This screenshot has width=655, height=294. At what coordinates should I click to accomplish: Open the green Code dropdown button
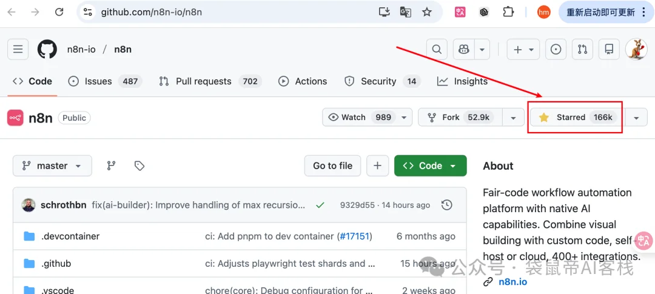point(430,165)
